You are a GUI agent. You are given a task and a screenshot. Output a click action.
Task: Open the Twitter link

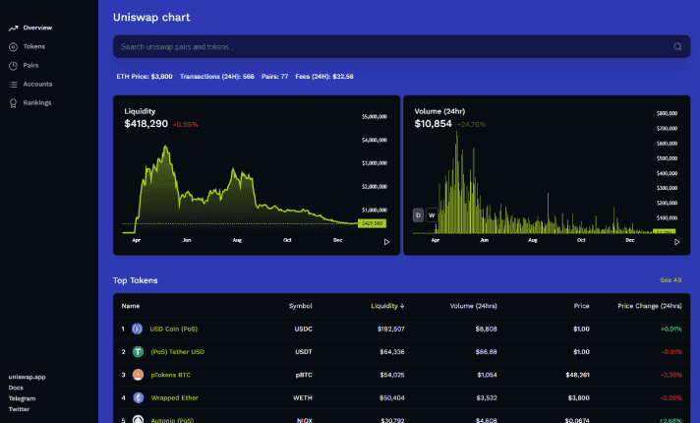point(19,409)
